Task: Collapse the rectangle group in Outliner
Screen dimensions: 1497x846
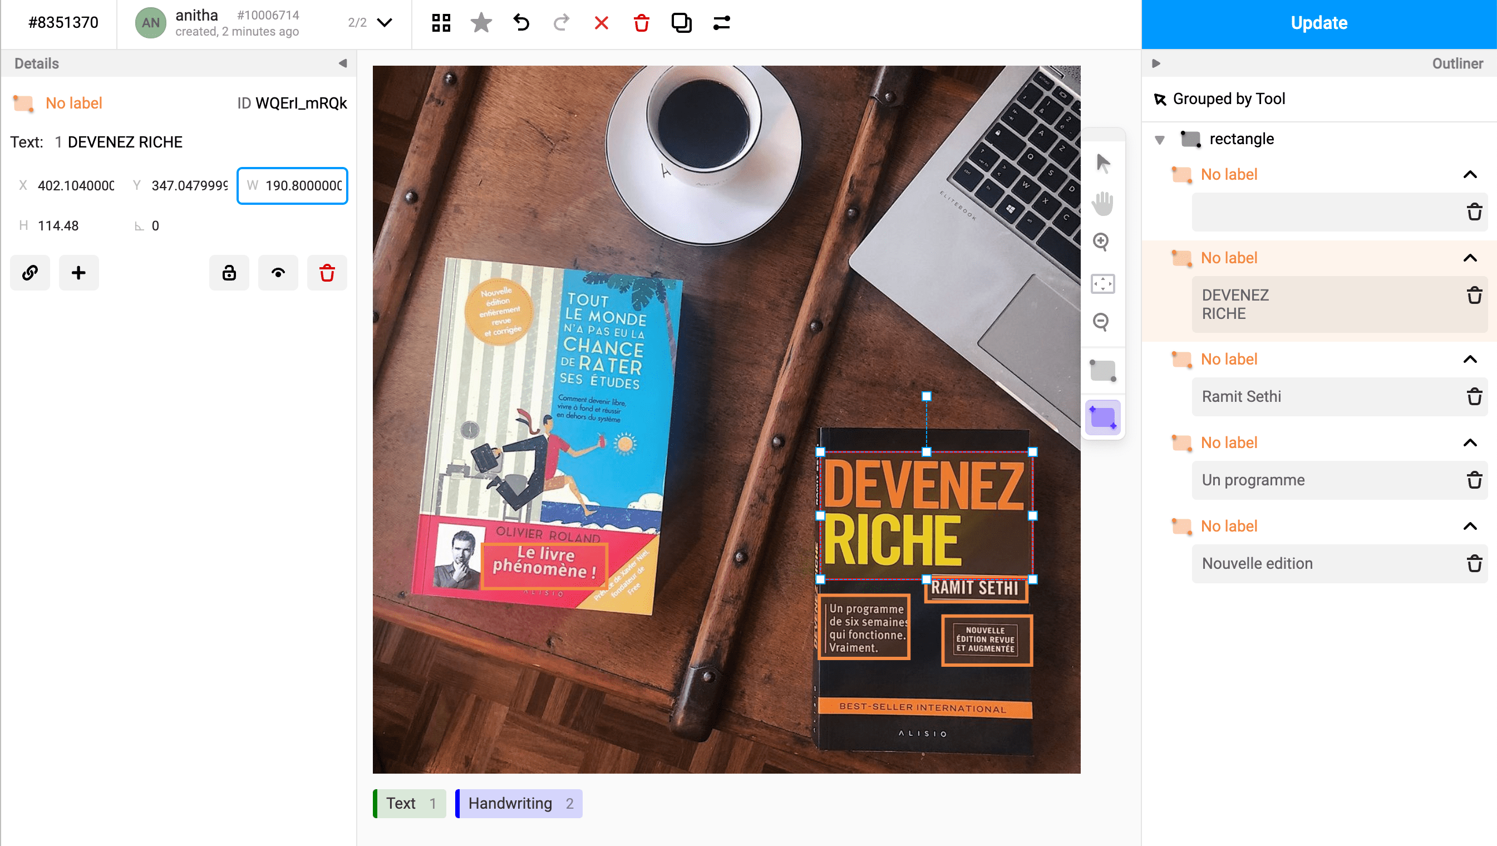Action: (1159, 140)
